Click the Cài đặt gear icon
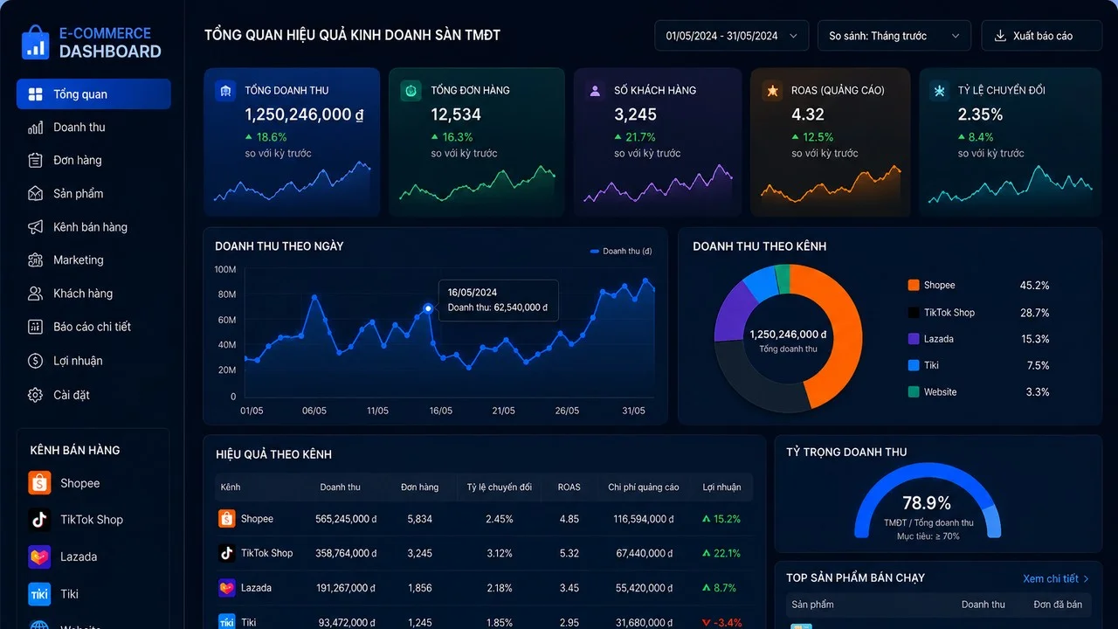 click(x=36, y=395)
